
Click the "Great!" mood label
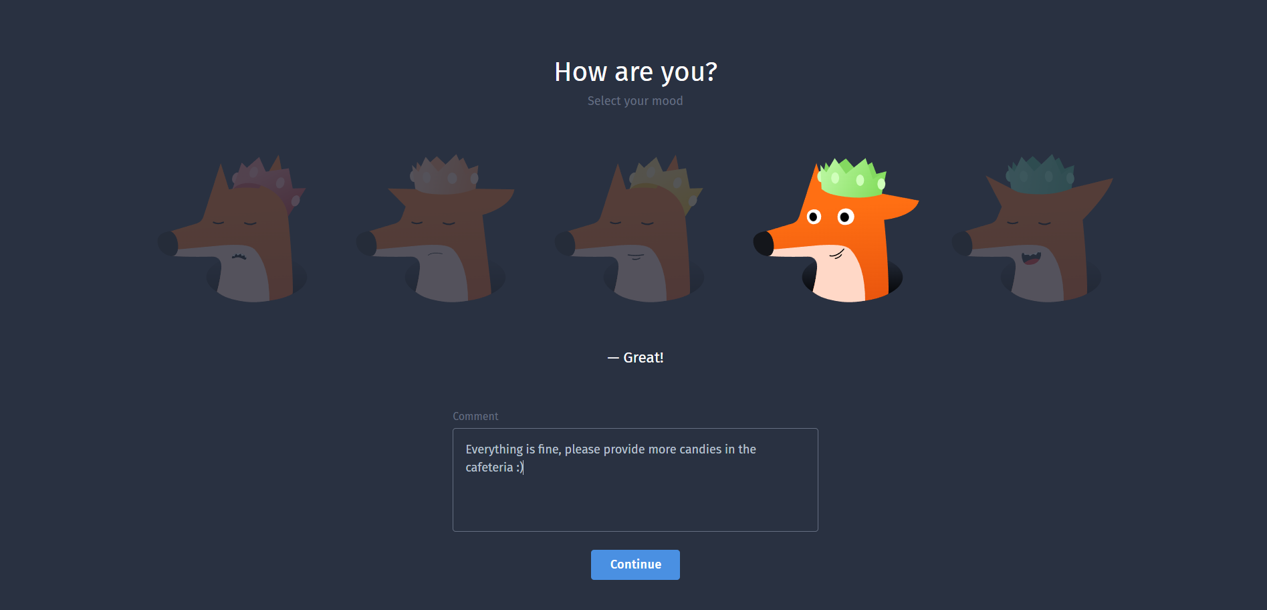pyautogui.click(x=643, y=358)
